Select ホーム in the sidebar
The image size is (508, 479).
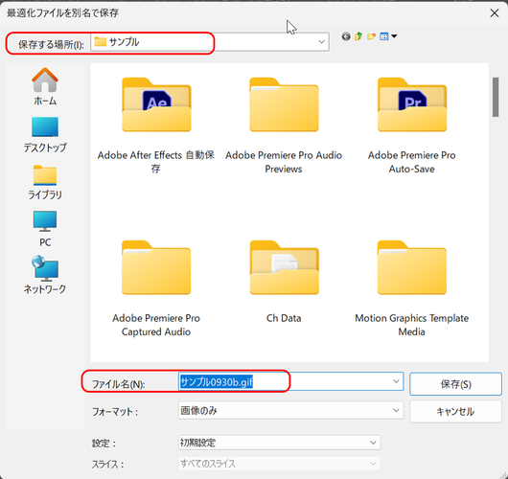coord(45,86)
